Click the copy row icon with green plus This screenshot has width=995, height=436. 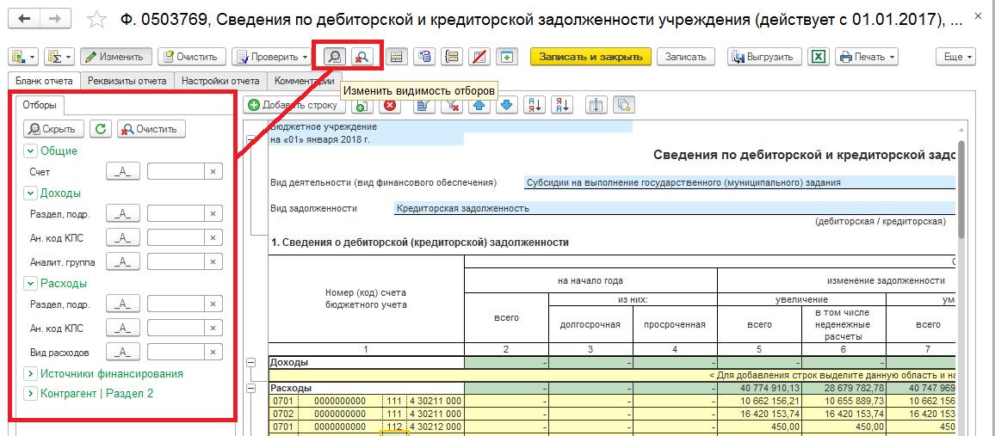(362, 106)
